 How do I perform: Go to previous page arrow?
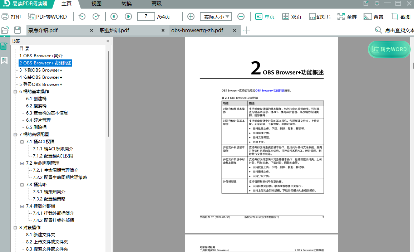(114, 17)
